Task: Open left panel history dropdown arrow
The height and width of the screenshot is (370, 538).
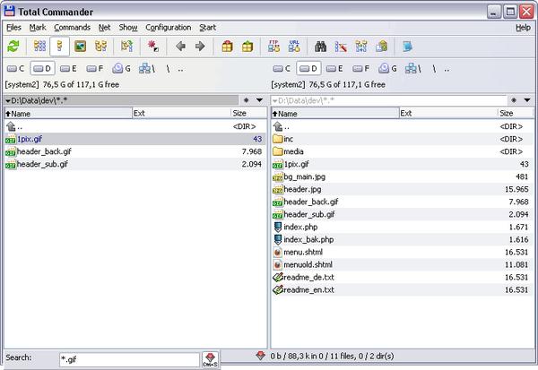Action: 259,100
